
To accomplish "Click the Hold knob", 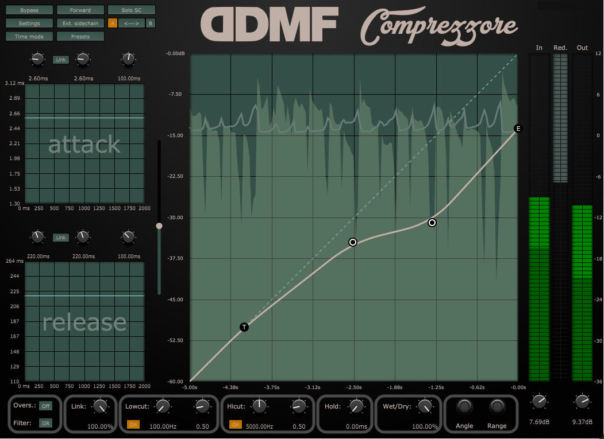I will (356, 407).
